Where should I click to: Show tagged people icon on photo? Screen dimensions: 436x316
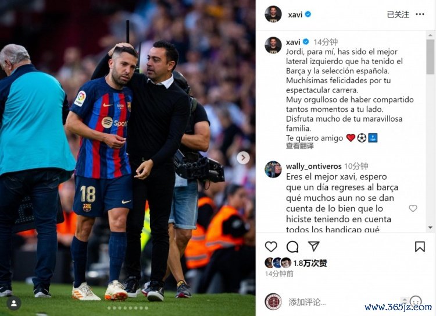tap(13, 303)
